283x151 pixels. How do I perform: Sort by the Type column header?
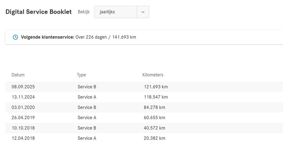click(x=81, y=75)
